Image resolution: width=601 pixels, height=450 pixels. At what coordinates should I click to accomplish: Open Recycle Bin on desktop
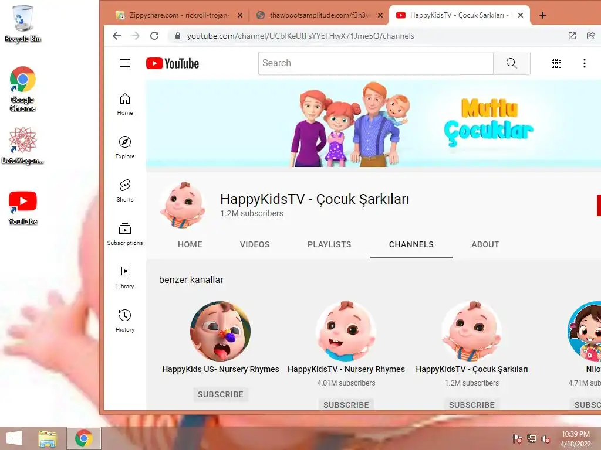click(23, 23)
